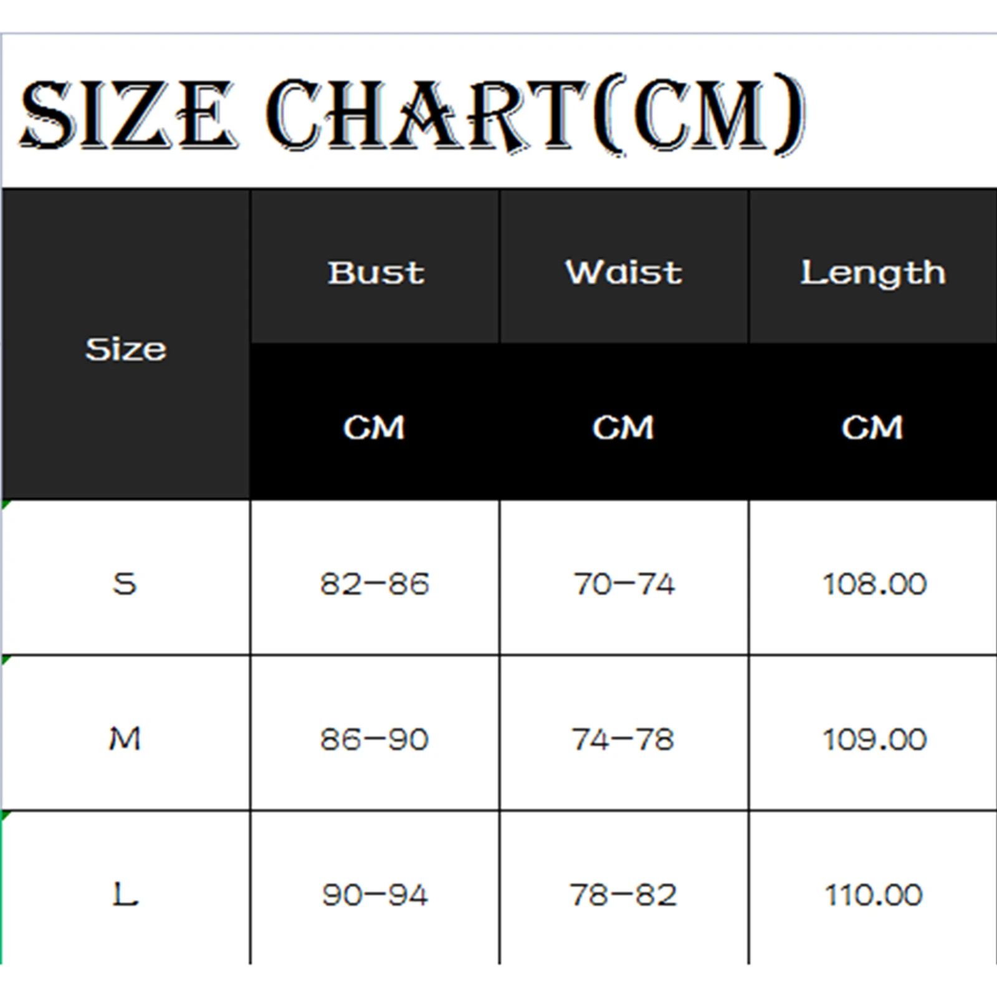997x997 pixels.
Task: Select the 90-94 bust cell
Action: coord(374,895)
